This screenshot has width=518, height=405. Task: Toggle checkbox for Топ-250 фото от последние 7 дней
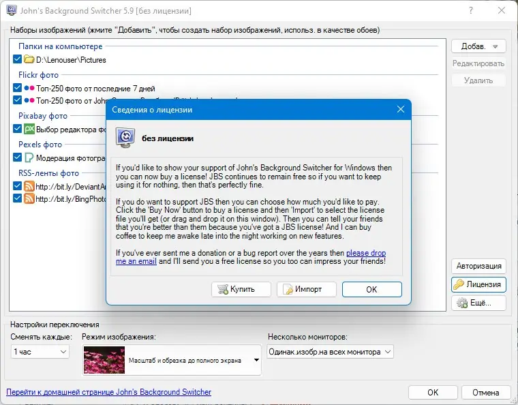tap(17, 88)
